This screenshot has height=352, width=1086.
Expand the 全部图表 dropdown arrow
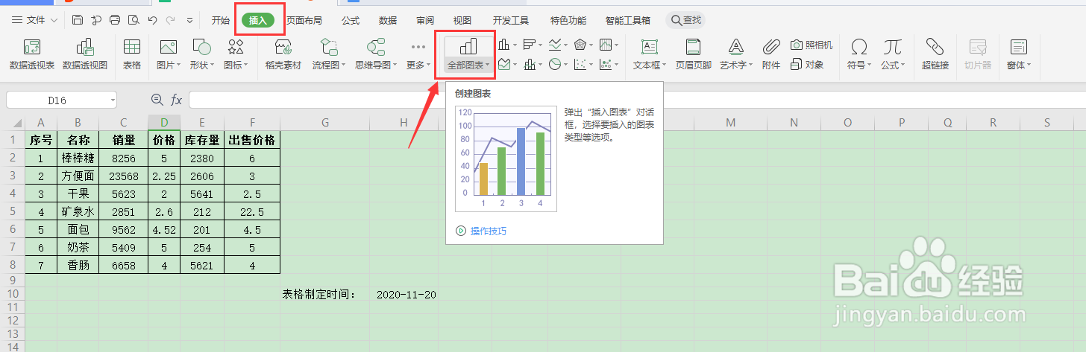[488, 65]
